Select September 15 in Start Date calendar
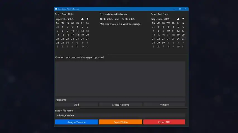The width and height of the screenshot is (238, 133). [x=62, y=35]
